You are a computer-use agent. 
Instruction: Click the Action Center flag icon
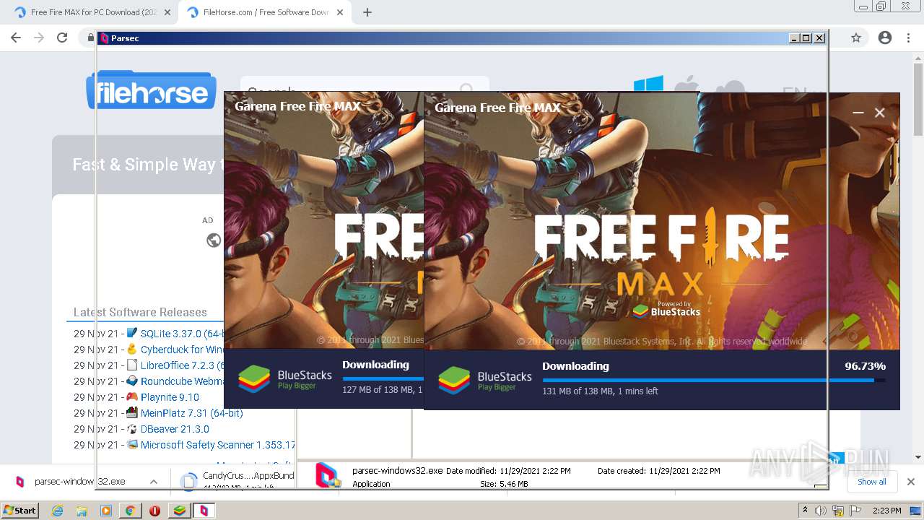(857, 511)
